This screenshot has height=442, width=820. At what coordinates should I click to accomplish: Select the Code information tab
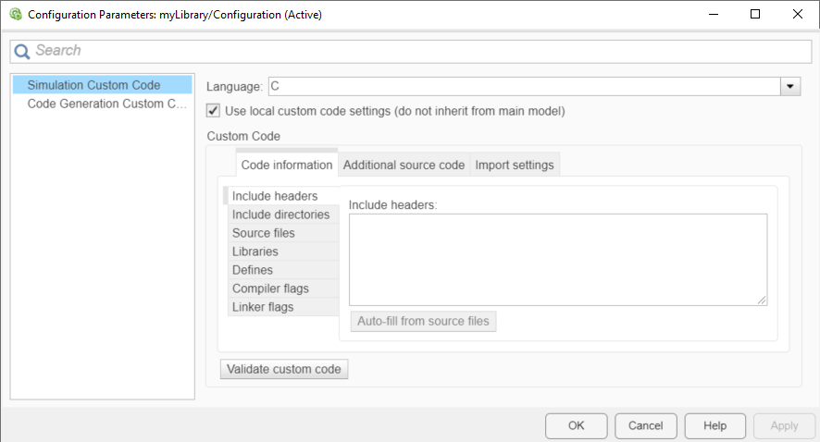pyautogui.click(x=287, y=166)
